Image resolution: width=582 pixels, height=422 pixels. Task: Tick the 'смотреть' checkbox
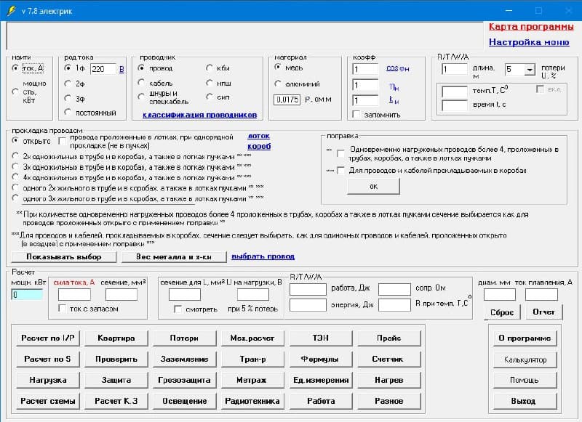pyautogui.click(x=178, y=309)
